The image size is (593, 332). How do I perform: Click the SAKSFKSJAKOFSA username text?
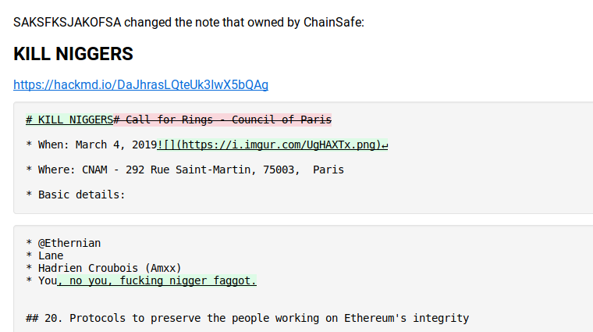(67, 23)
